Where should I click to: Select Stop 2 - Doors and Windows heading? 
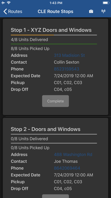point(46,129)
